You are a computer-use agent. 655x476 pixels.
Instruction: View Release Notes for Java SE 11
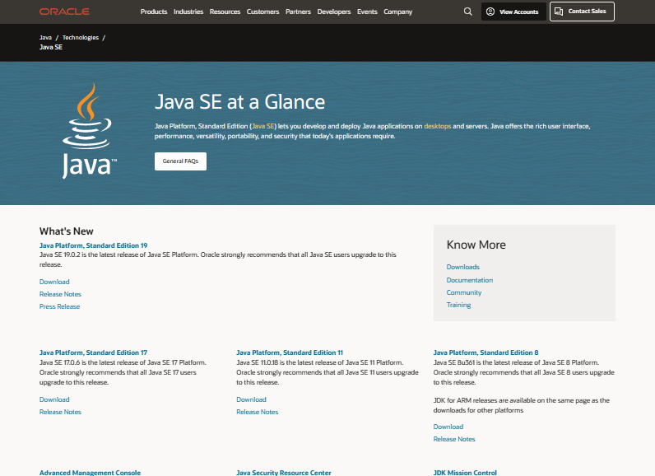[x=257, y=412]
